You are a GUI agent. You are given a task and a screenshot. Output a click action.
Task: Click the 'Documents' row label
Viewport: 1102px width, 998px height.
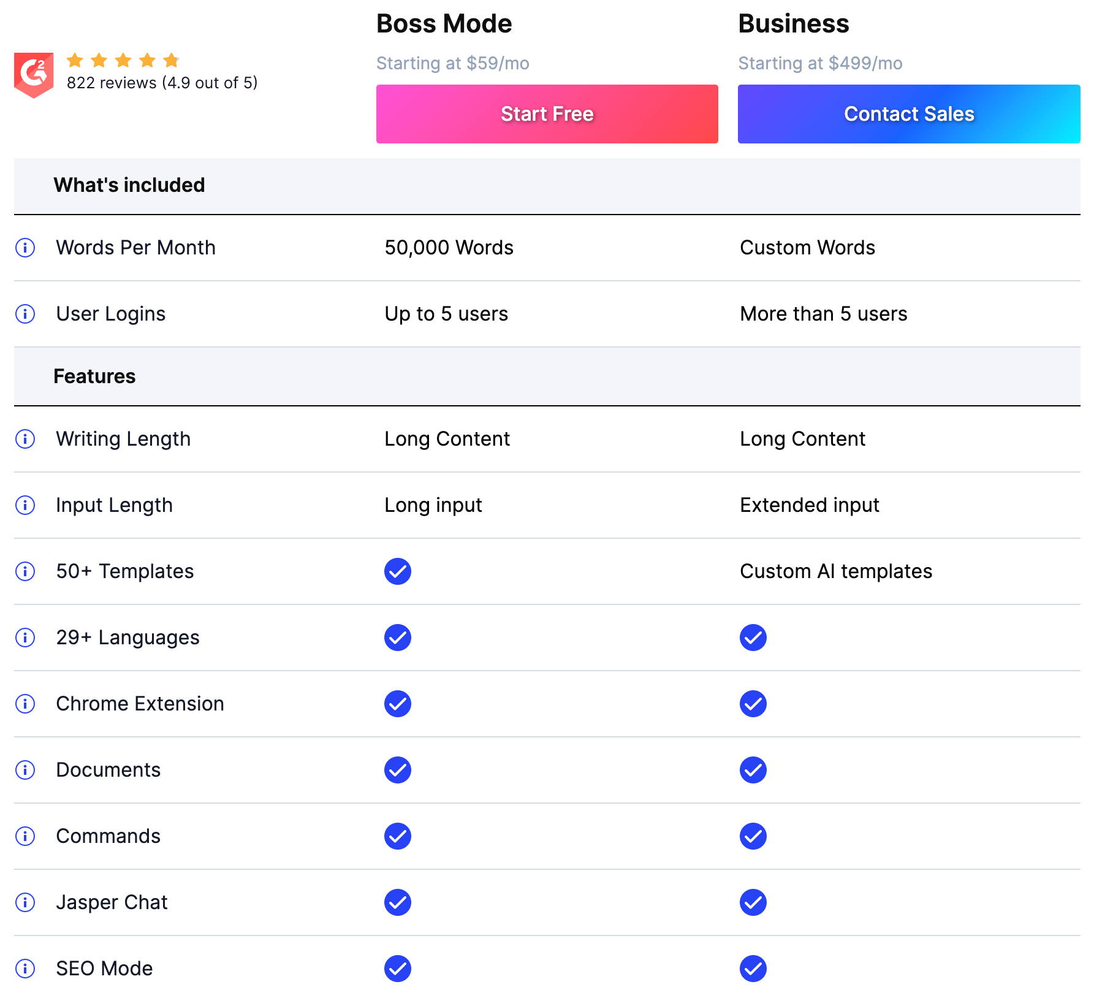point(108,770)
